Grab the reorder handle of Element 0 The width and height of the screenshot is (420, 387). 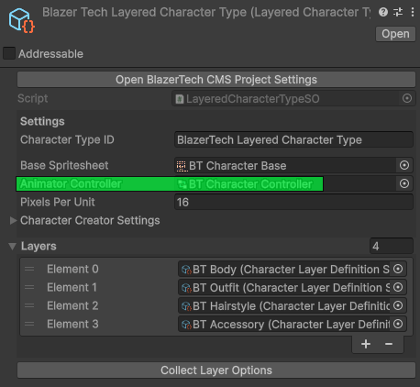point(29,269)
